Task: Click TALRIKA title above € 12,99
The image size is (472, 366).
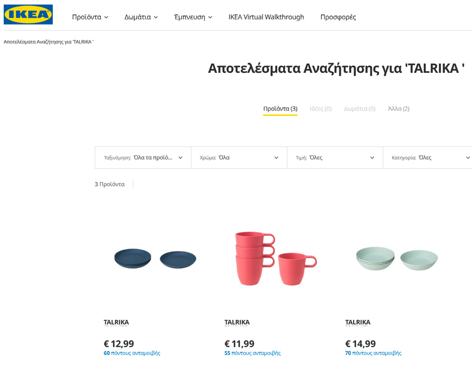Action: pos(116,322)
